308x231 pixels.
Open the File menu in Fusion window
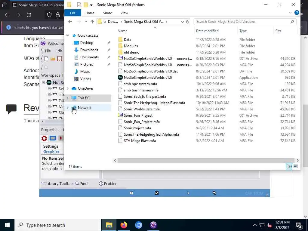tap(48, 51)
